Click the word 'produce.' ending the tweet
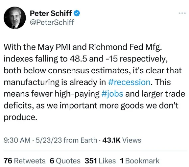The height and width of the screenshot is (167, 189). 20,117
